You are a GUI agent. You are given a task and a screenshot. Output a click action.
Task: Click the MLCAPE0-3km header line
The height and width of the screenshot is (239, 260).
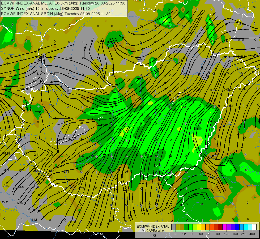point(63,3)
